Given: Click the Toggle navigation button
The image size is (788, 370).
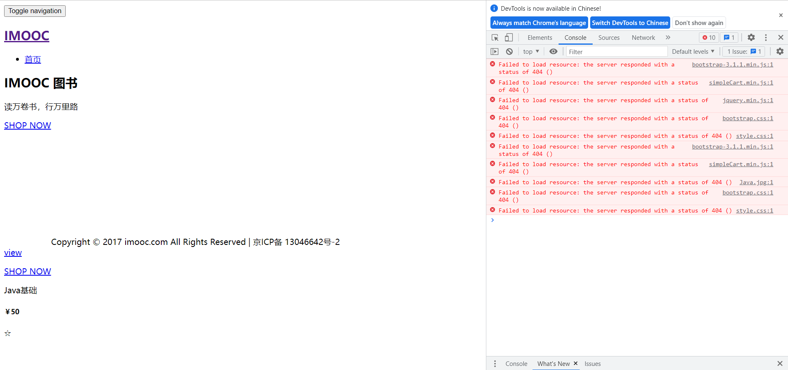Looking at the screenshot, I should point(35,11).
